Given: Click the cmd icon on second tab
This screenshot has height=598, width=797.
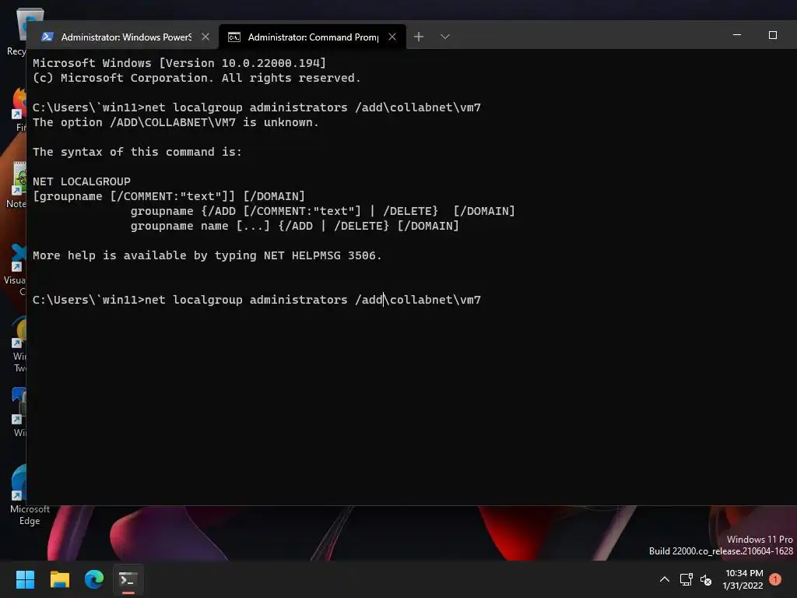Looking at the screenshot, I should tap(233, 37).
